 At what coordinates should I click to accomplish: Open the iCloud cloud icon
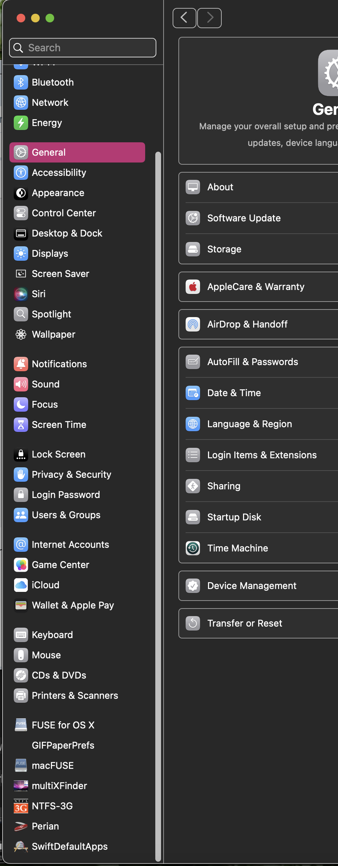tap(21, 585)
